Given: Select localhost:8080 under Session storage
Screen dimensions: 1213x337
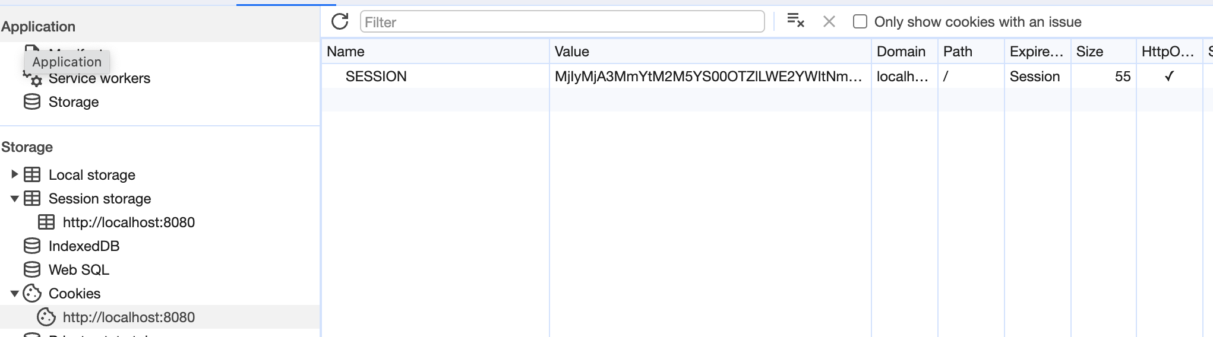Looking at the screenshot, I should 128,222.
